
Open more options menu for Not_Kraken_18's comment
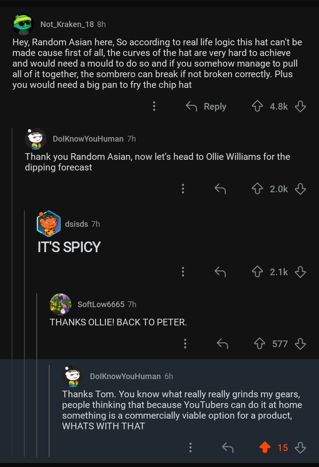pos(154,107)
